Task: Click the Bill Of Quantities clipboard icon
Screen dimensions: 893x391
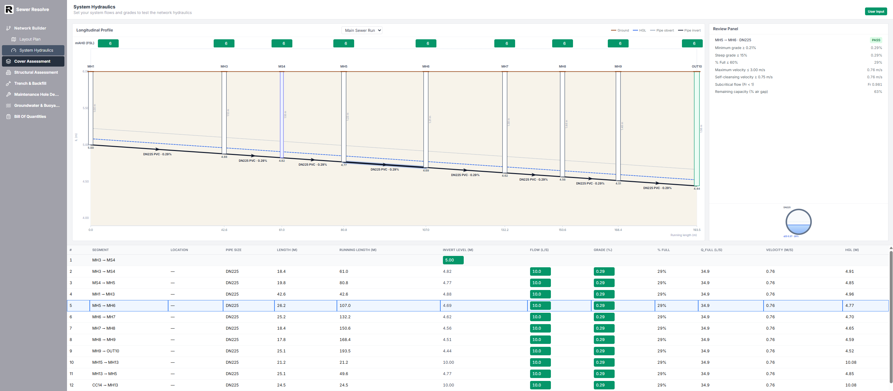Action: pos(8,116)
